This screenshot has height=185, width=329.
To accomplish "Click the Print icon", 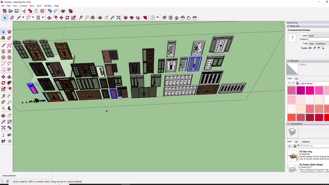I will pyautogui.click(x=63, y=11).
